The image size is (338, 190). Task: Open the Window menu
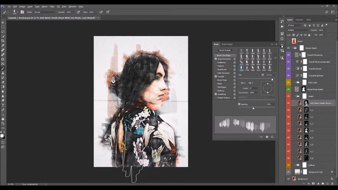pyautogui.click(x=72, y=7)
